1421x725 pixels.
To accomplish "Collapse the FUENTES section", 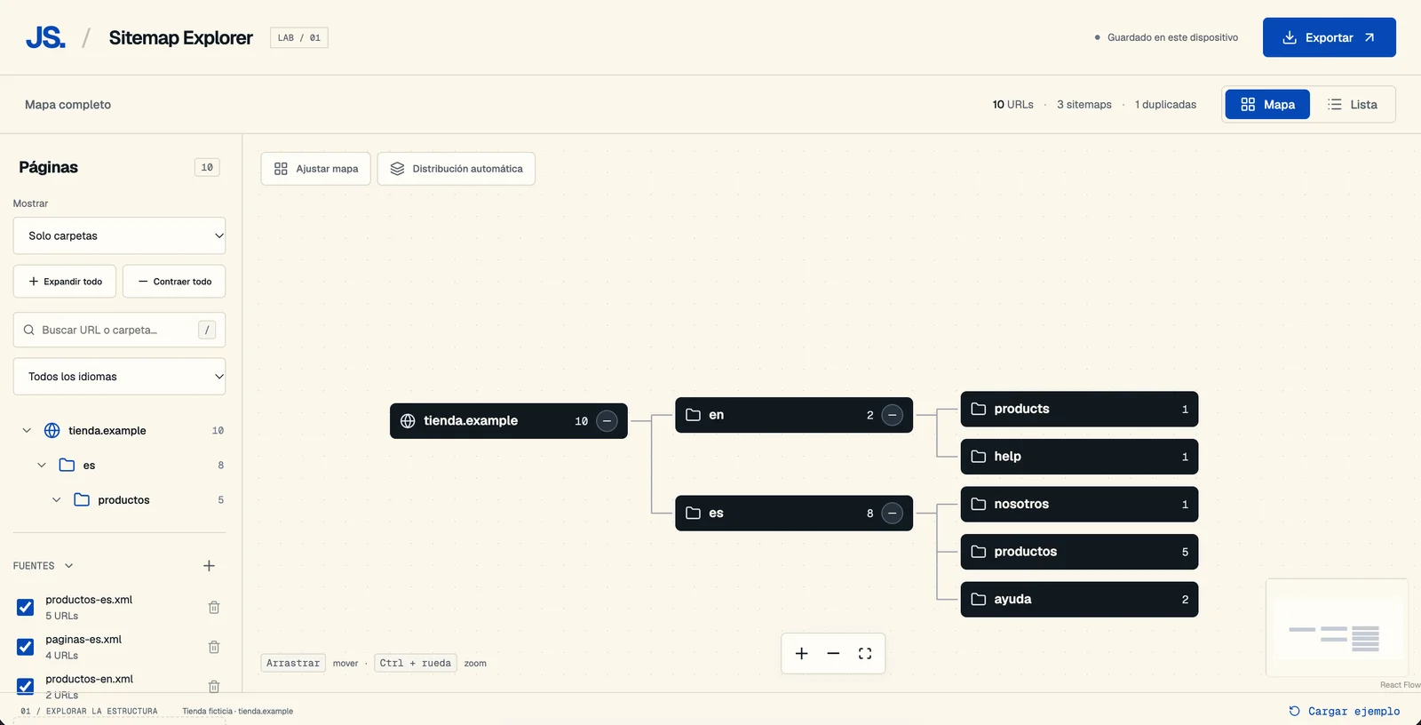I will pyautogui.click(x=69, y=566).
